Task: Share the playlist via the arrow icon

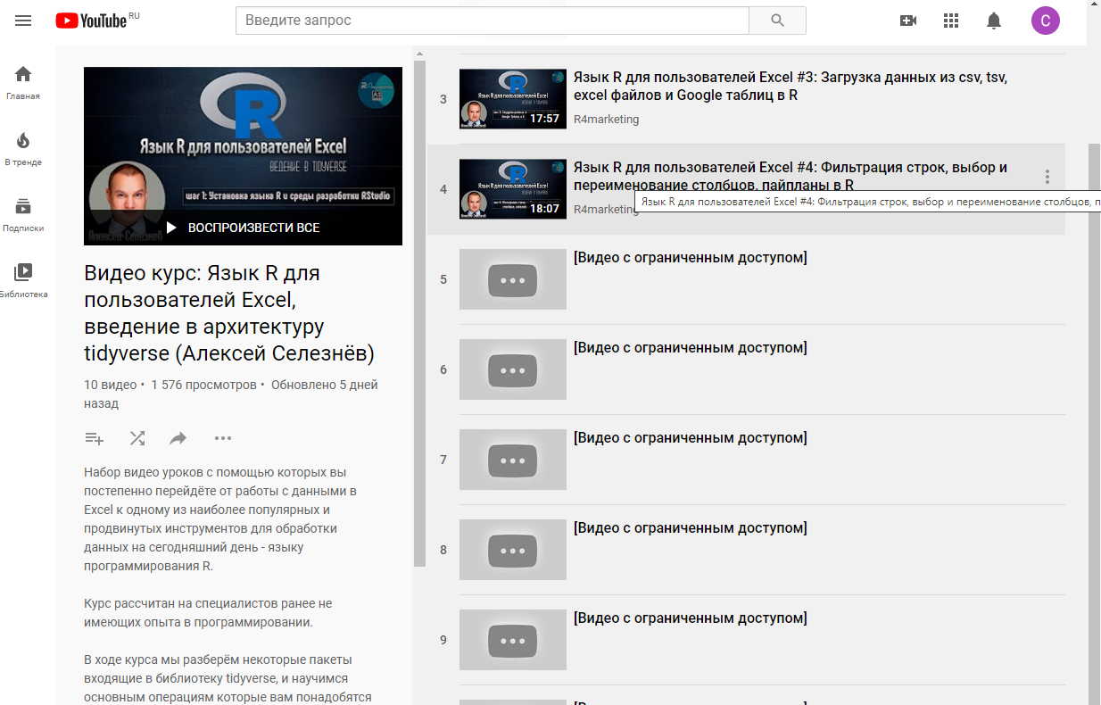Action: click(178, 438)
